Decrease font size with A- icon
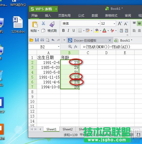142x144 pixels. tap(126, 24)
